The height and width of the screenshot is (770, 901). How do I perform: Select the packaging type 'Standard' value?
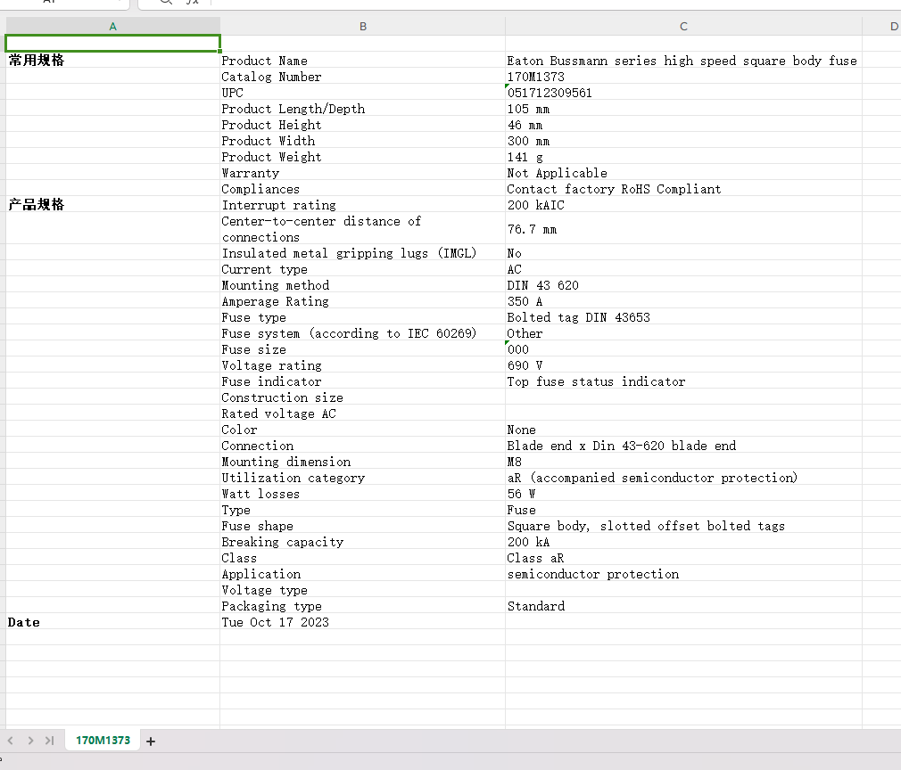click(x=683, y=607)
